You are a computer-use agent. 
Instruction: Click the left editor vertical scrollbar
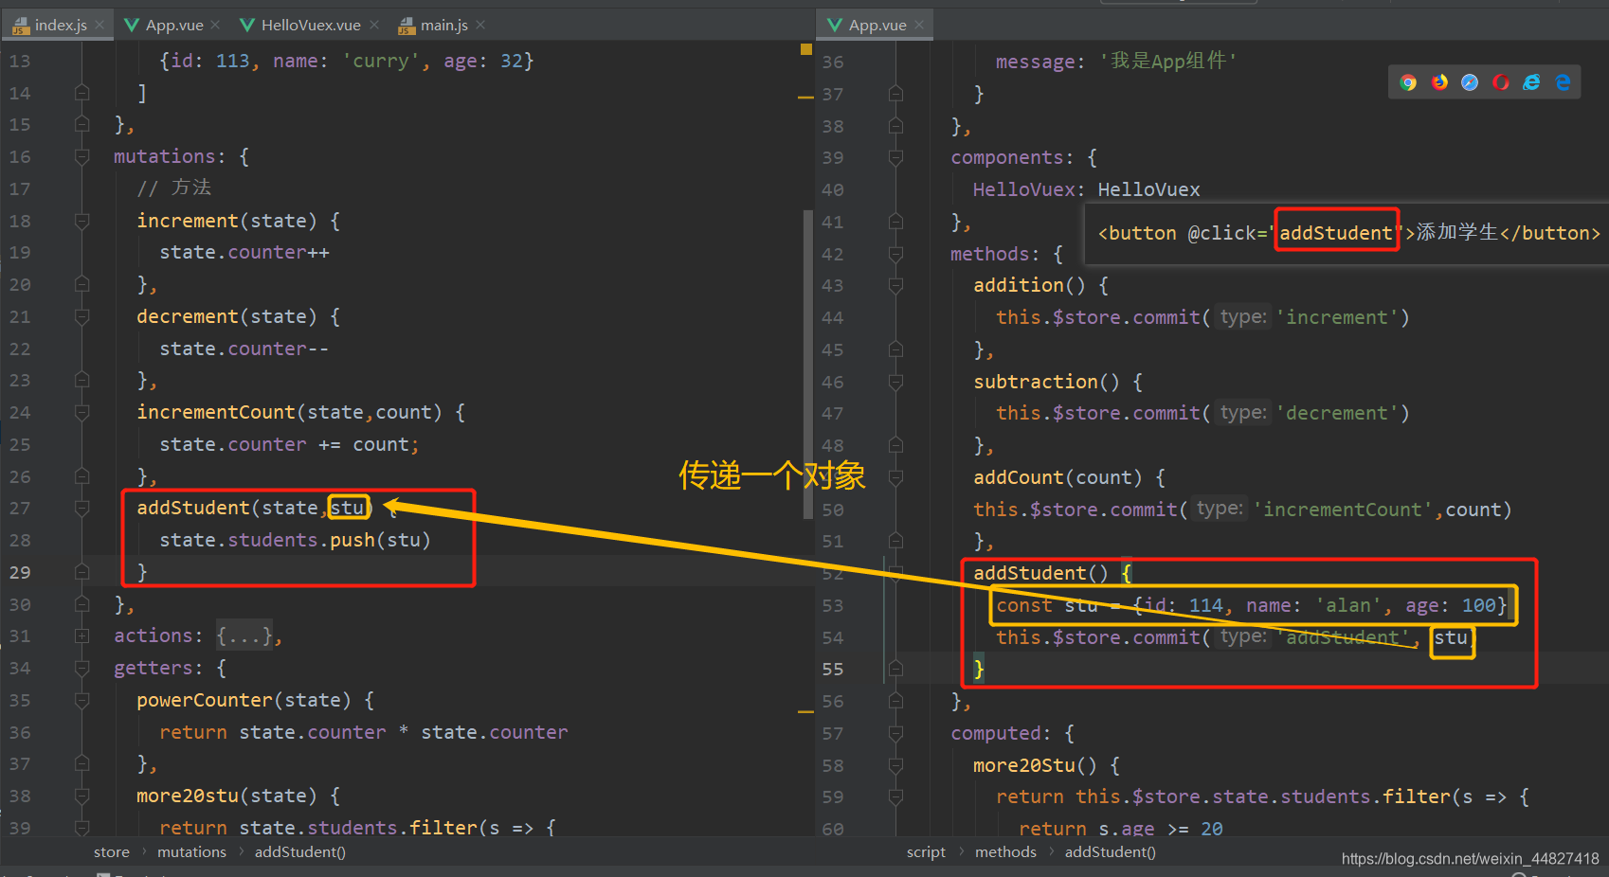pos(808,364)
